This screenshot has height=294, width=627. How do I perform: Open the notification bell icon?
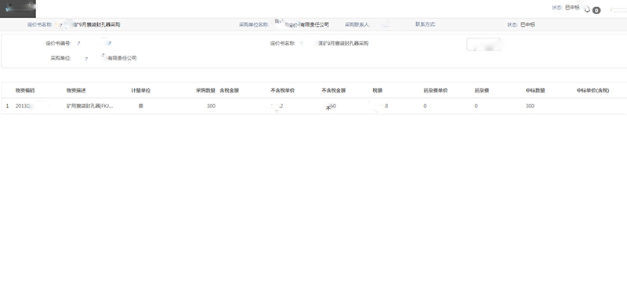pos(587,9)
